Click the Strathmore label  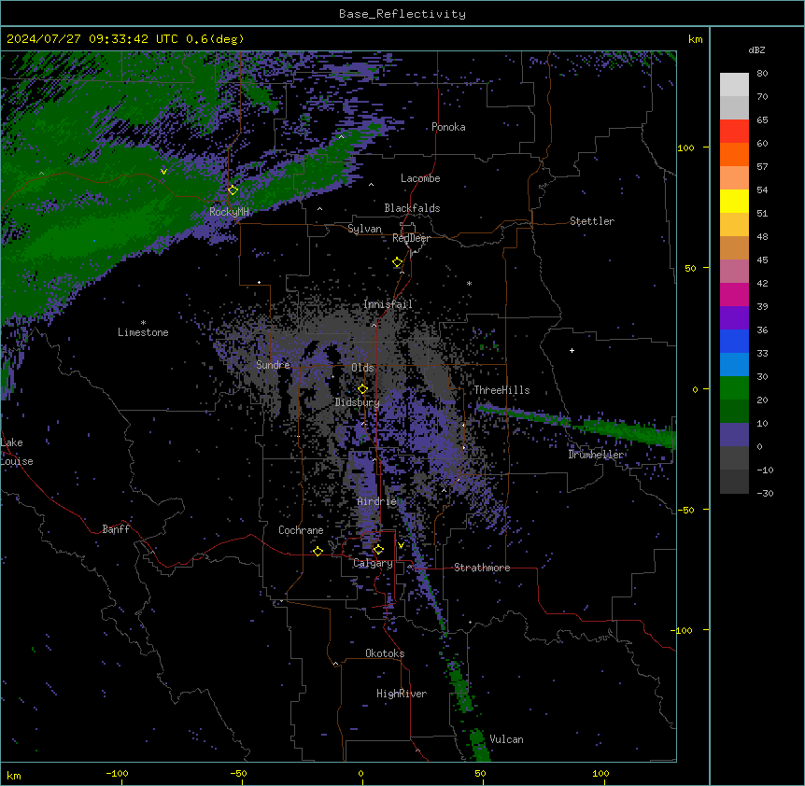[x=482, y=568]
